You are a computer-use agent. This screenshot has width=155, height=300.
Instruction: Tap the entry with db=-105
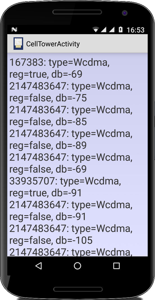pos(71,234)
